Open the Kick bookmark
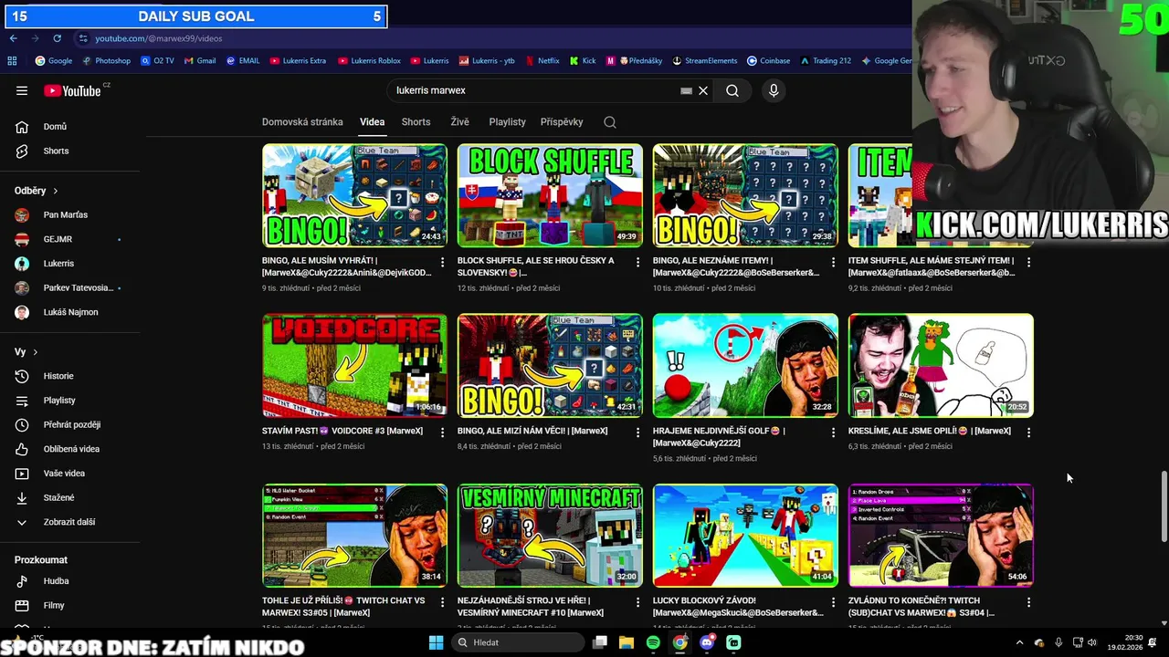The width and height of the screenshot is (1169, 657). click(x=583, y=61)
